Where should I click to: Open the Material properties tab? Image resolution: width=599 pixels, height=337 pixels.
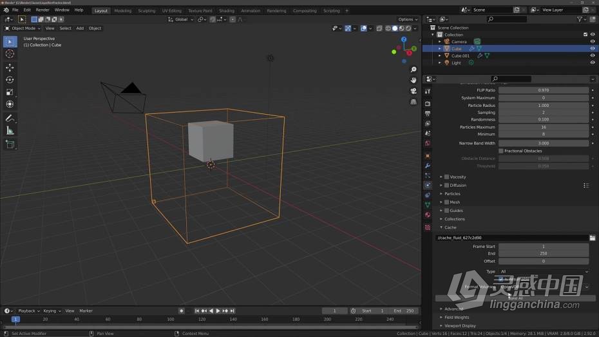click(428, 215)
